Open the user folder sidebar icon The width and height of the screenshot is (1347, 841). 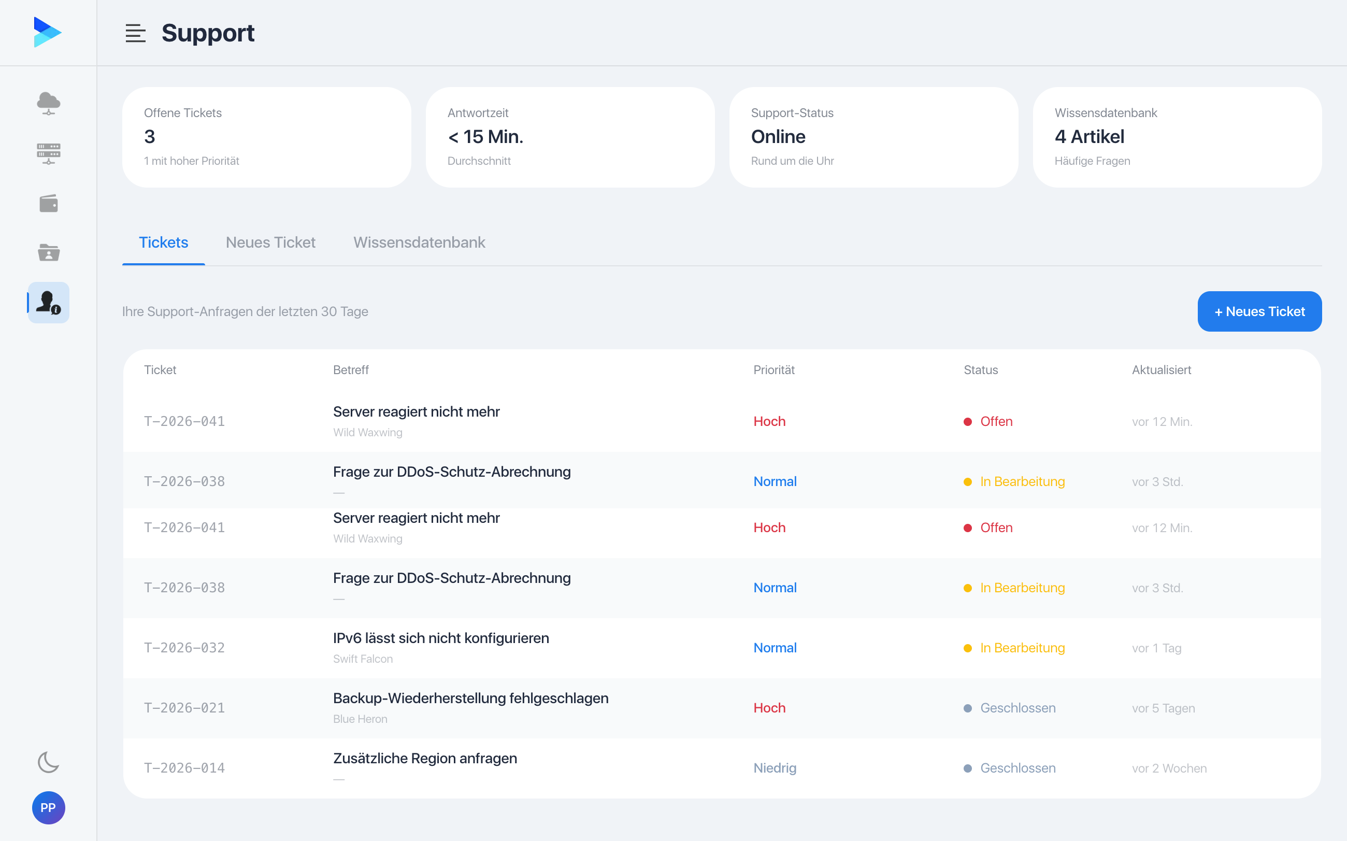(x=48, y=252)
